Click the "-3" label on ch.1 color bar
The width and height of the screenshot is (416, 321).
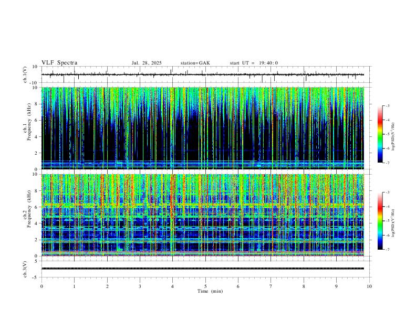pos(387,106)
